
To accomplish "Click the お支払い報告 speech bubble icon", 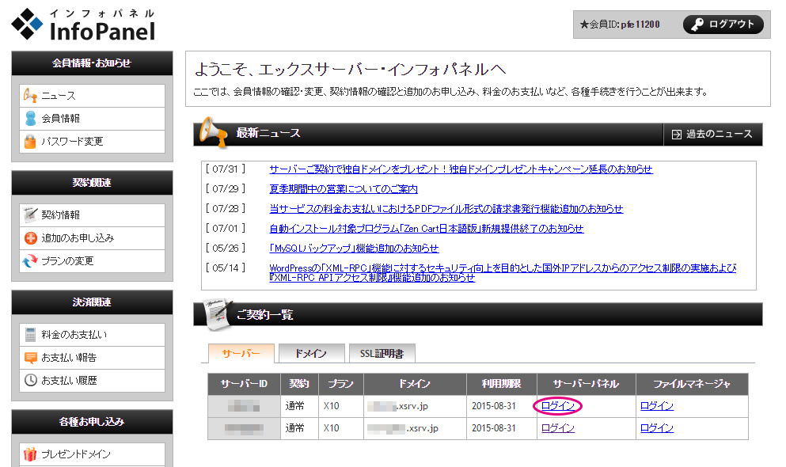I will coord(30,358).
